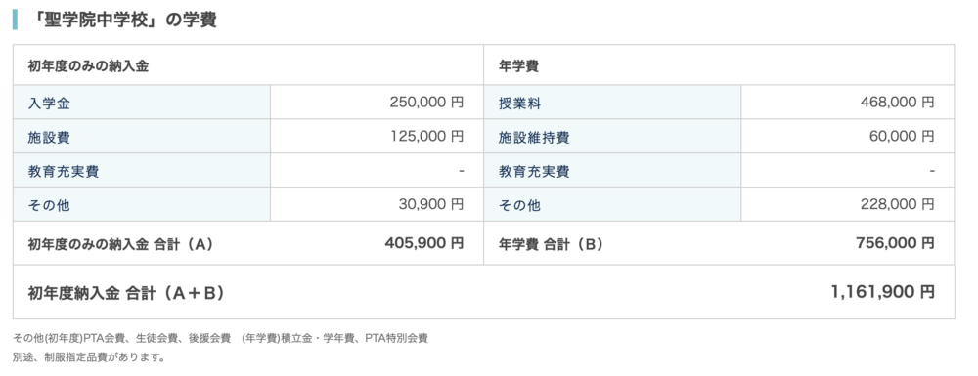
Task: Select the 初年度のみの納入金 header cell
Action: point(248,65)
